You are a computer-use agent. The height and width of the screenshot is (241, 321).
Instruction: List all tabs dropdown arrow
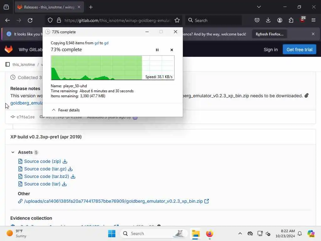click(x=259, y=7)
